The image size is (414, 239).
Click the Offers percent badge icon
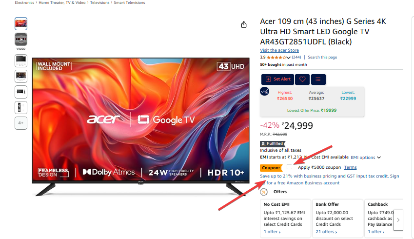[x=264, y=192]
